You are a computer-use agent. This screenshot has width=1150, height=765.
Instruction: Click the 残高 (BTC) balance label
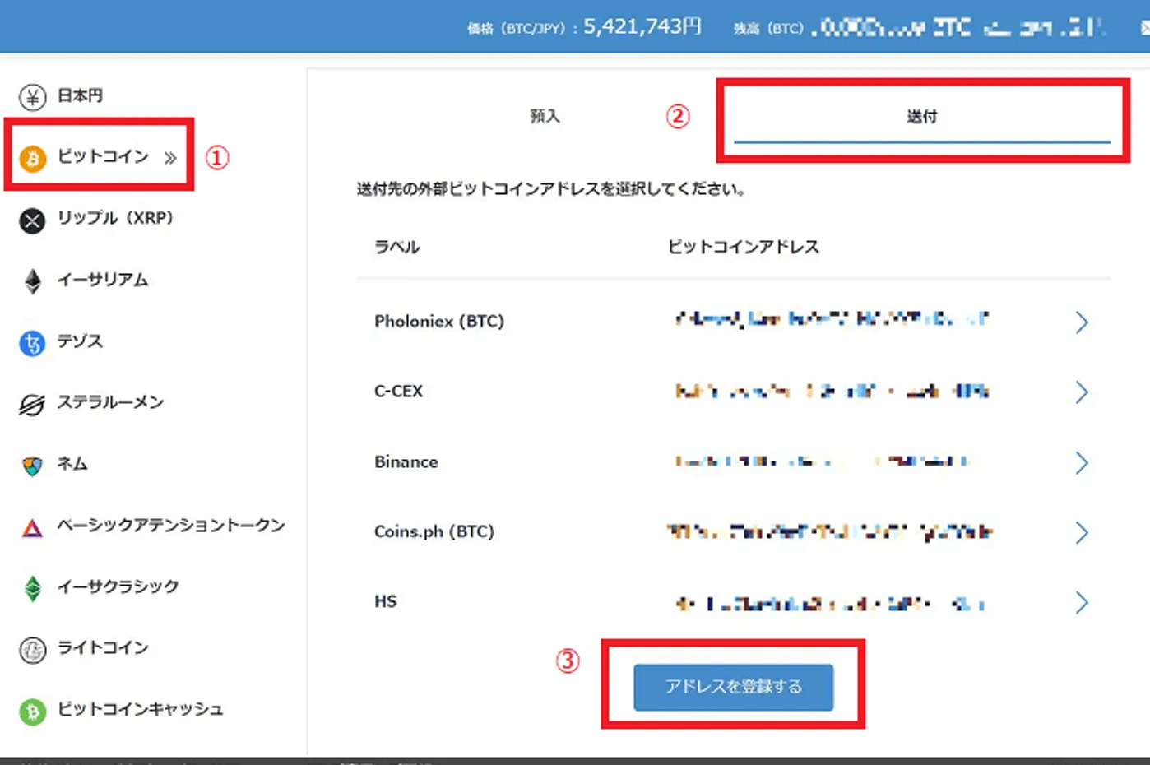click(768, 28)
